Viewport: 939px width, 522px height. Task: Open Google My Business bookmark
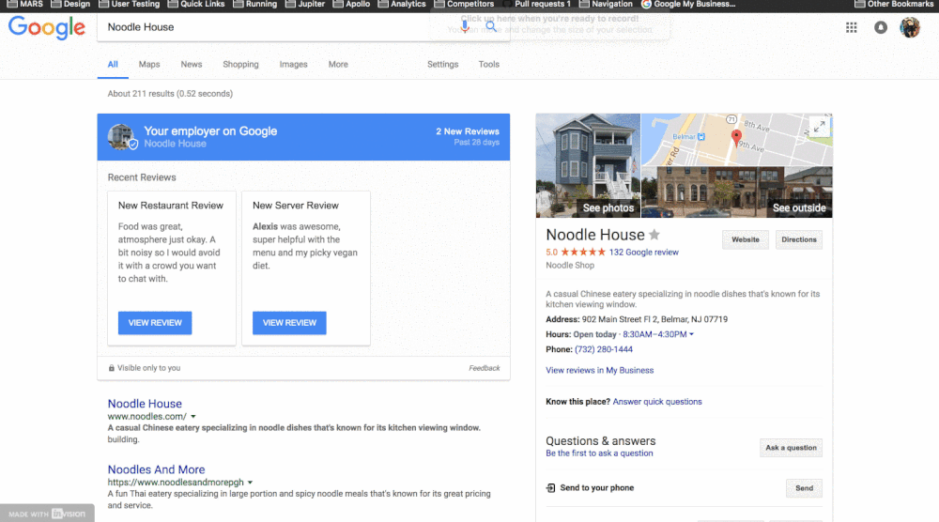[688, 4]
